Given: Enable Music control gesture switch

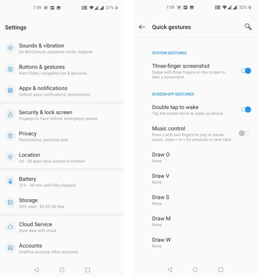Looking at the screenshot, I should pyautogui.click(x=244, y=133).
